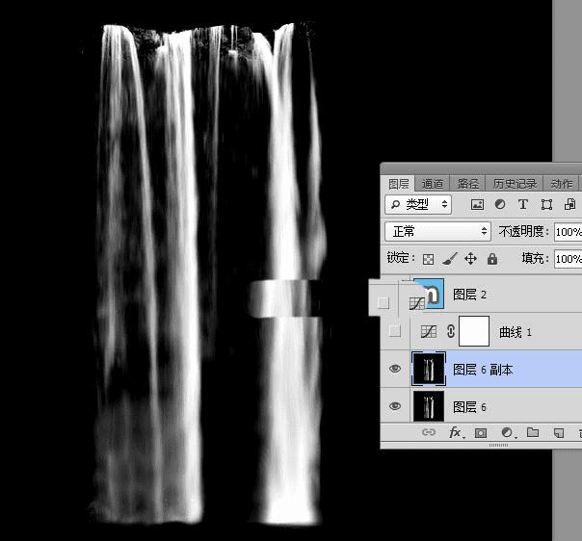Filter for type layers T icon

[x=523, y=204]
